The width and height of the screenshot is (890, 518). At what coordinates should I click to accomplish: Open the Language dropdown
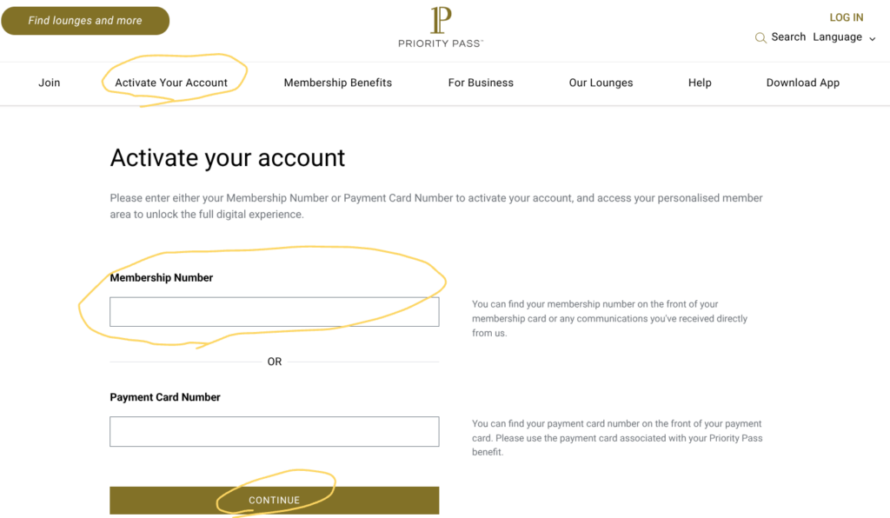(838, 37)
